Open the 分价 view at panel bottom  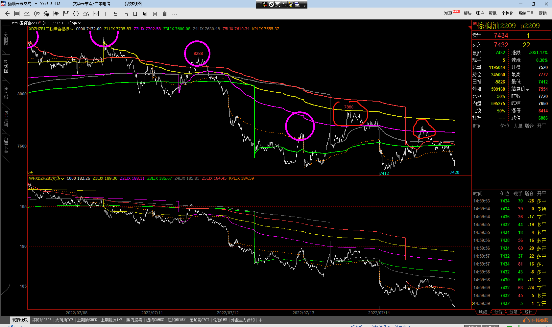coord(498,312)
